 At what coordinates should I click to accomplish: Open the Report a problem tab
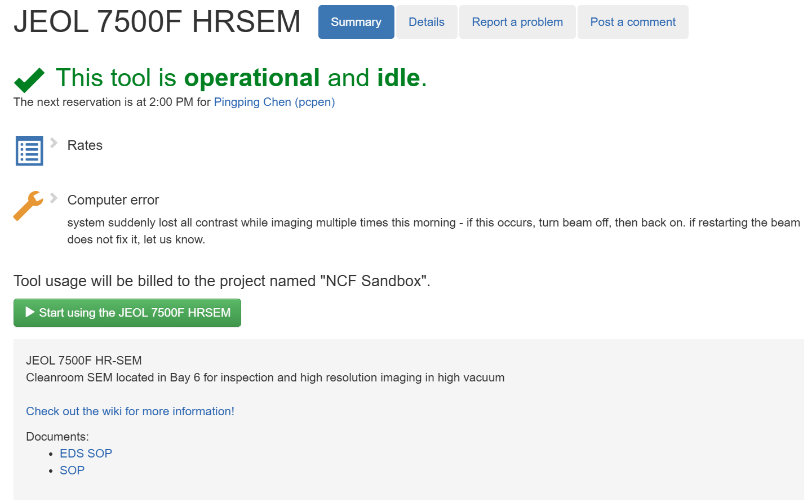[x=517, y=22]
